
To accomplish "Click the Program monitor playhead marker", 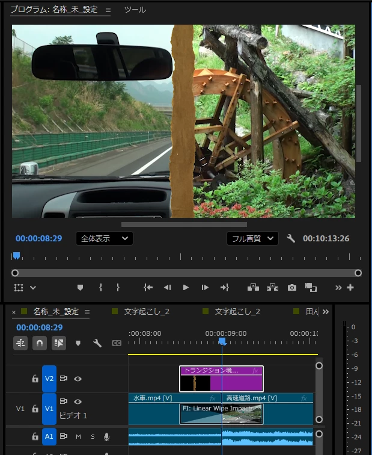I will point(16,256).
